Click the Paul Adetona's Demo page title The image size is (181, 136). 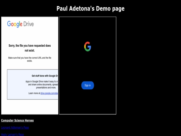[x=90, y=8]
